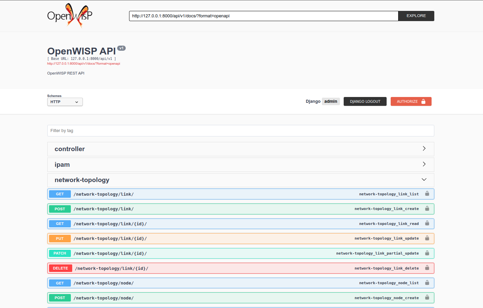Image resolution: width=483 pixels, height=308 pixels.
Task: Click lock icon on network-topology_link_delete row
Action: (x=427, y=268)
